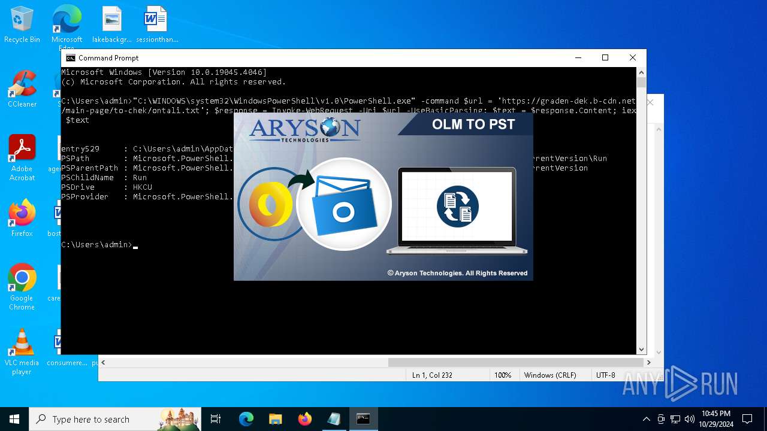
Task: Open the Adobe Acrobat desktop shortcut
Action: click(22, 158)
